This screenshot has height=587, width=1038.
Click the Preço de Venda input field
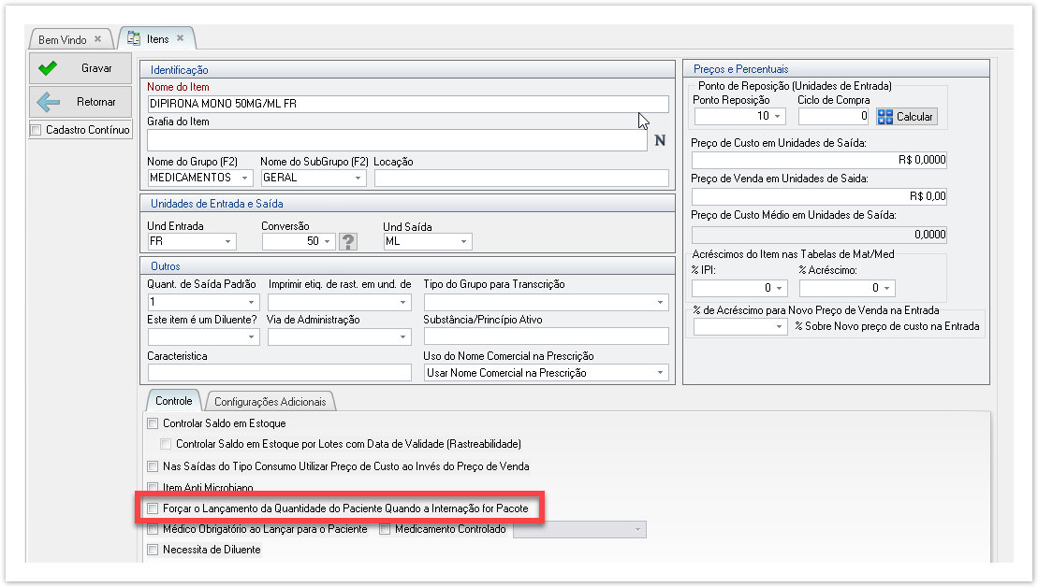(x=819, y=196)
